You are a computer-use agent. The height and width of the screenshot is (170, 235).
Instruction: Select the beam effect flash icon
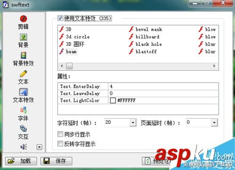coord(62,51)
